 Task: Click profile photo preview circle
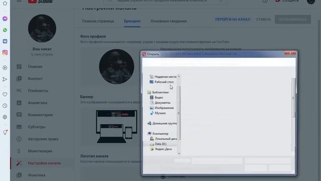coord(116,66)
